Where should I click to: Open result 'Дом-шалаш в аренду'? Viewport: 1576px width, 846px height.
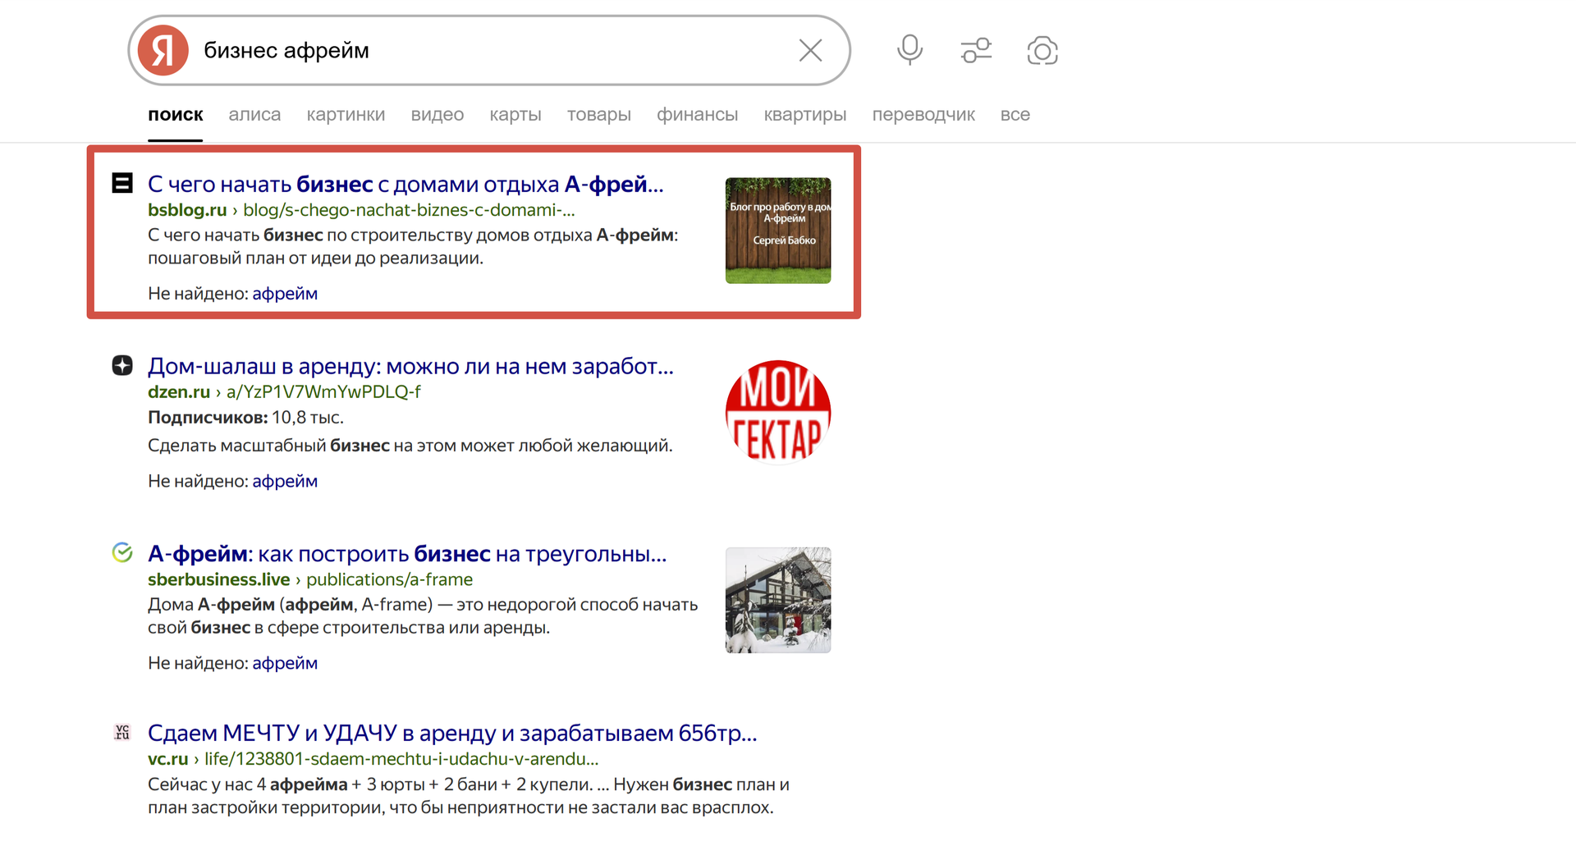pyautogui.click(x=410, y=366)
